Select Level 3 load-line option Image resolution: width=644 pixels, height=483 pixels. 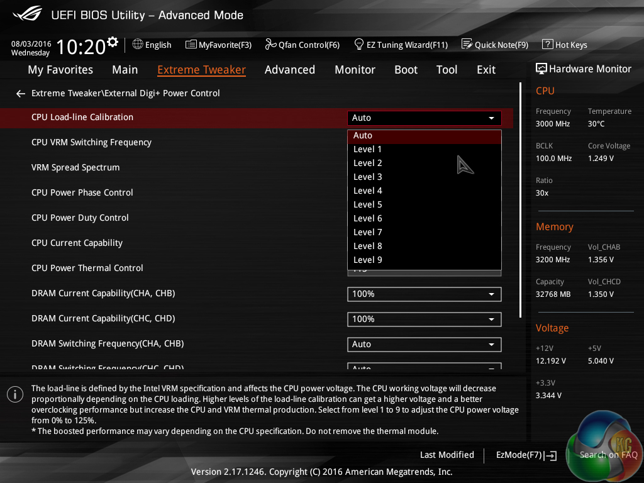[x=425, y=177]
